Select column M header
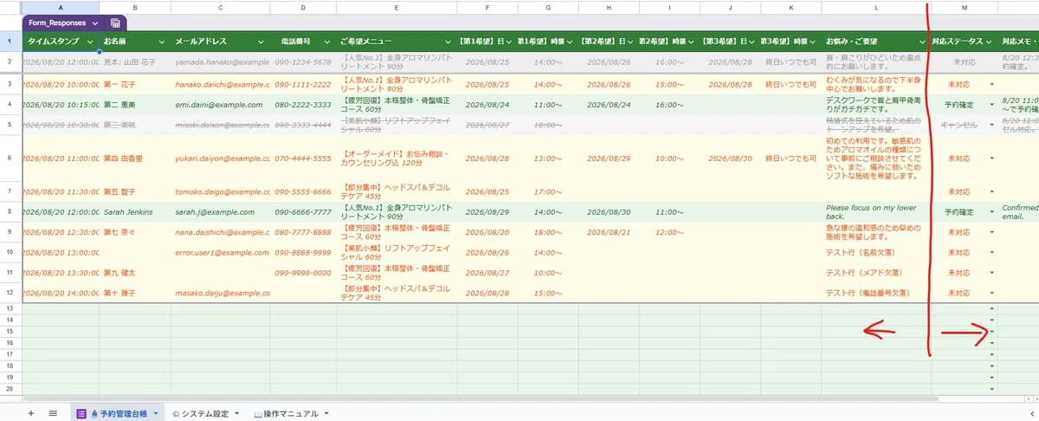Image resolution: width=1039 pixels, height=421 pixels. [x=965, y=8]
